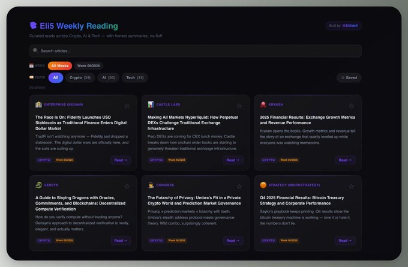Screen dimensions: 408x267
Task: Click the CoinDesk source label
Action: click(x=165, y=185)
